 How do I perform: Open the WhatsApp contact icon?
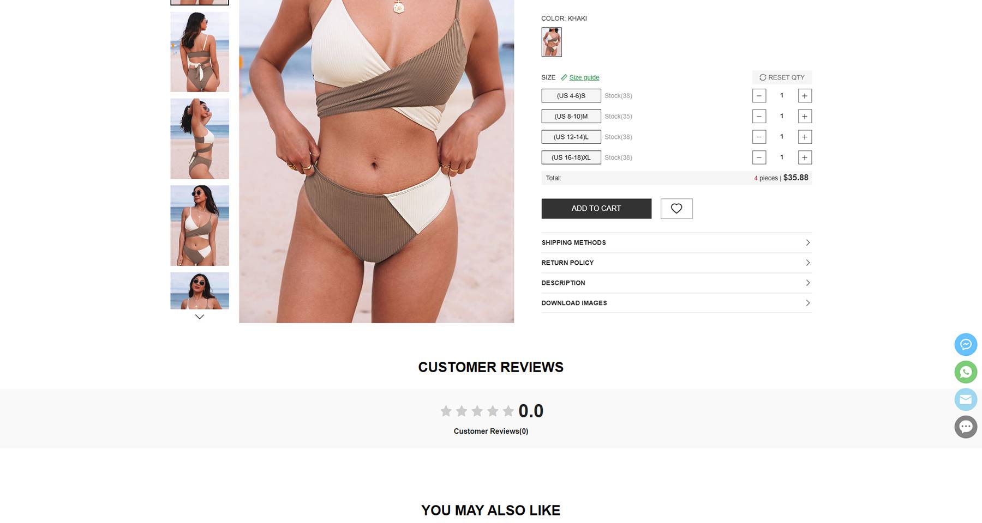click(x=966, y=372)
